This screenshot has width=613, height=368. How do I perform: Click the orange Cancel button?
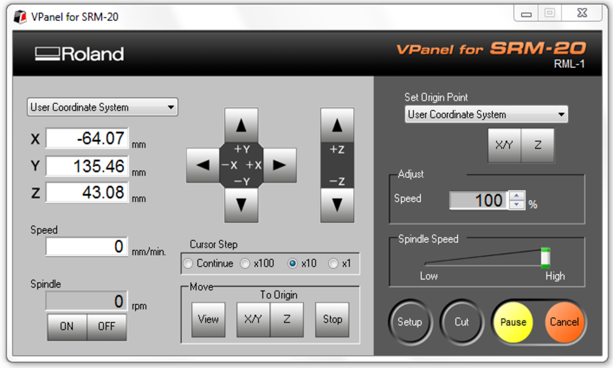[x=564, y=322]
